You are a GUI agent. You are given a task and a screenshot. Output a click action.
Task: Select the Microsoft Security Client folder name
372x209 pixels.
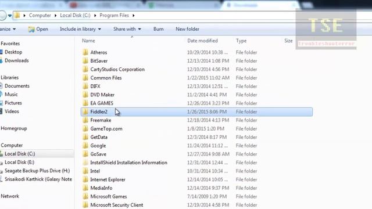117,205
